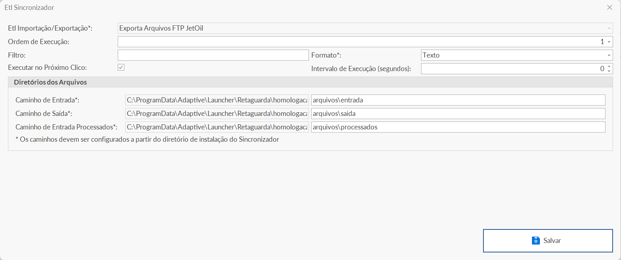Open the Etl Importação/Exportação dropdown

(x=608, y=28)
